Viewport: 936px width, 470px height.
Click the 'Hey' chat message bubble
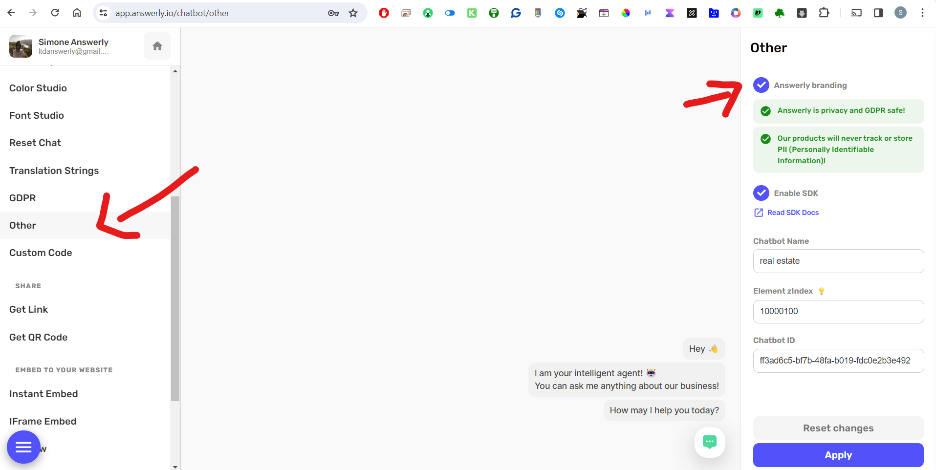(x=703, y=349)
